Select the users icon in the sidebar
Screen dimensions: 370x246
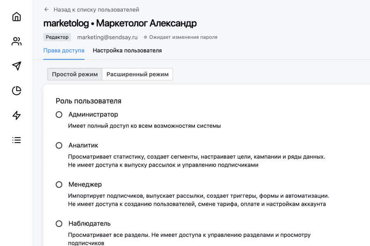click(x=16, y=41)
